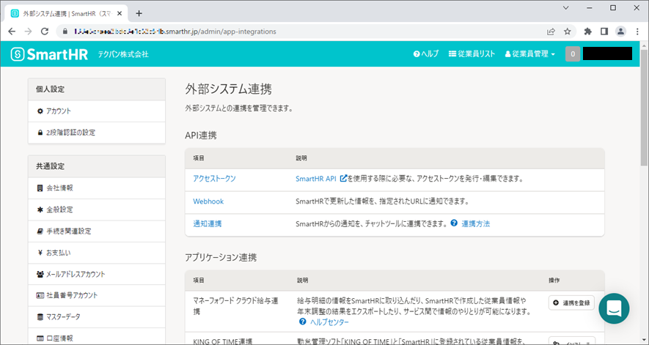Screen dimensions: 649x345
Task: Click the browser back arrow
Action: coord(12,31)
